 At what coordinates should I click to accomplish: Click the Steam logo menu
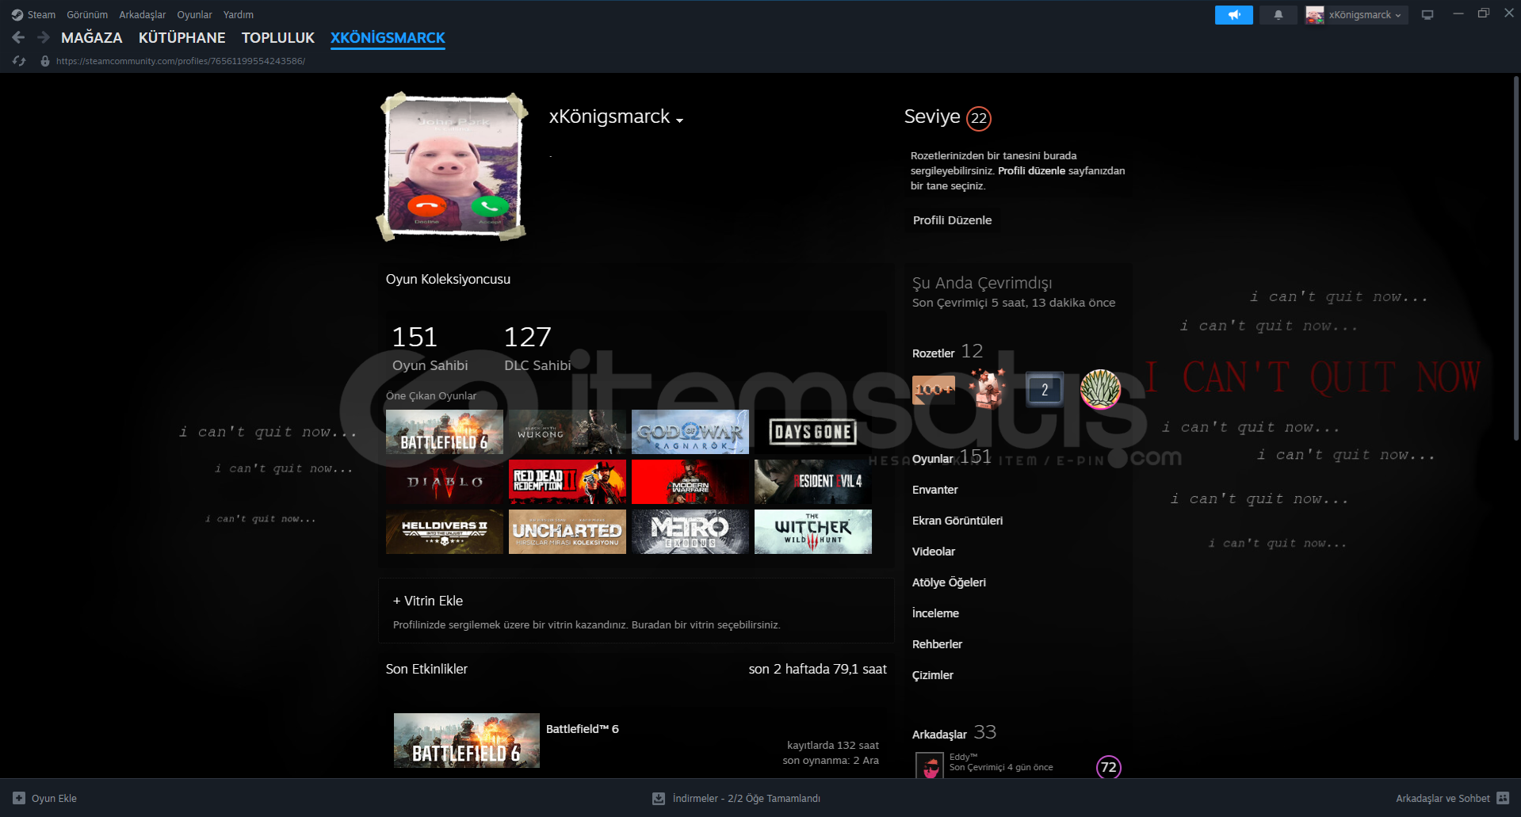pos(17,15)
